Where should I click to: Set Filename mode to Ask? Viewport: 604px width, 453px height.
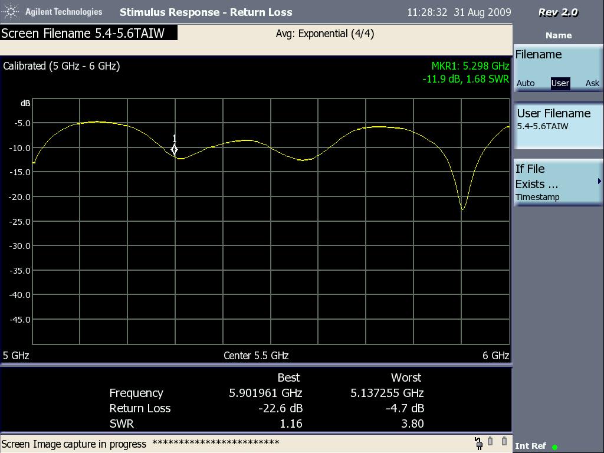tap(592, 83)
